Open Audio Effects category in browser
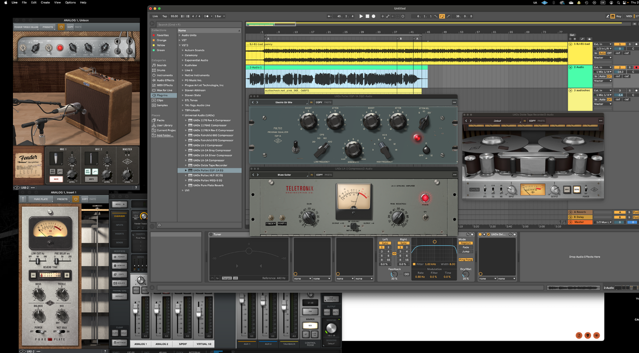Image resolution: width=639 pixels, height=353 pixels. [x=165, y=80]
